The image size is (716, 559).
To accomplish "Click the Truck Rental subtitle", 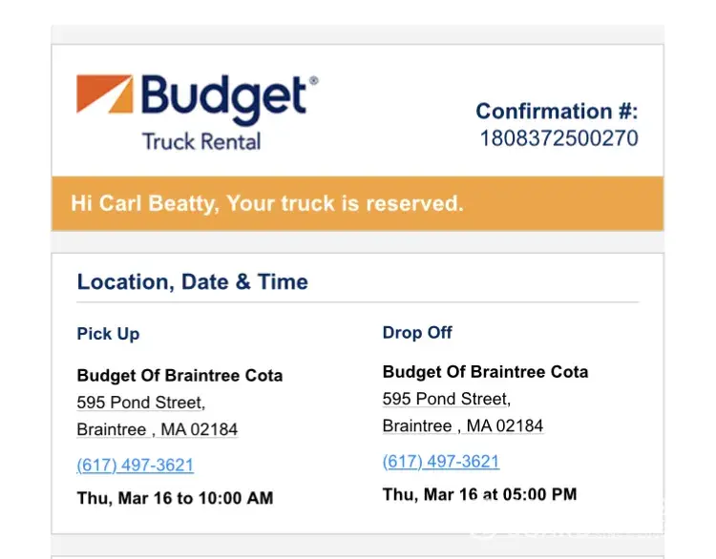I will point(201,141).
